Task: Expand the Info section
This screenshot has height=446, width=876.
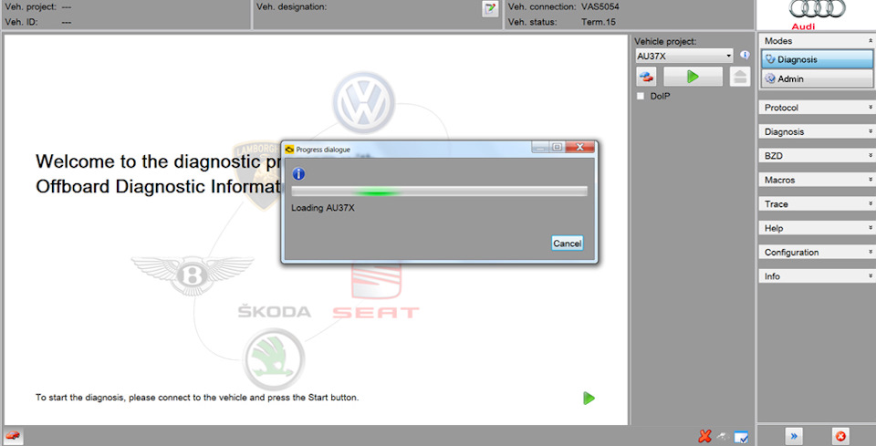Action: [817, 275]
